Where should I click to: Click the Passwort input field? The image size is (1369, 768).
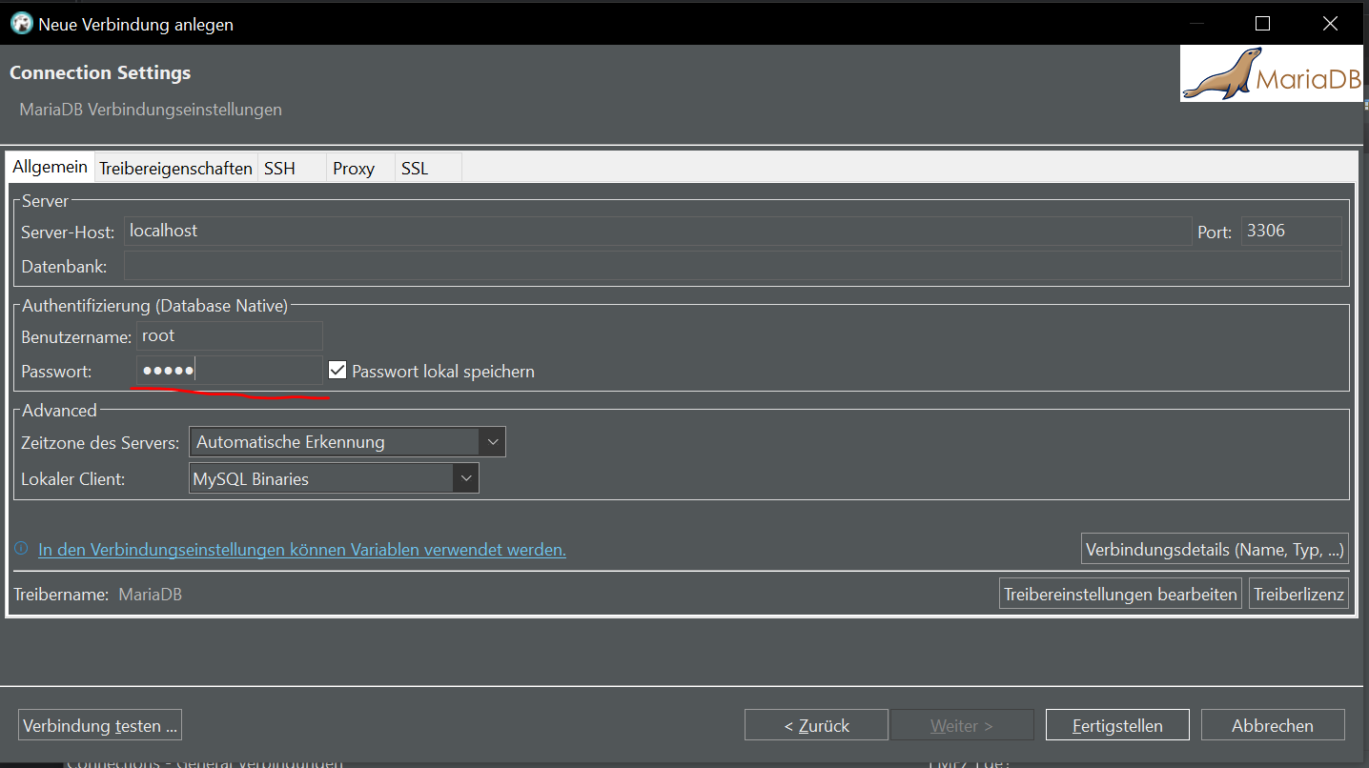(x=230, y=371)
